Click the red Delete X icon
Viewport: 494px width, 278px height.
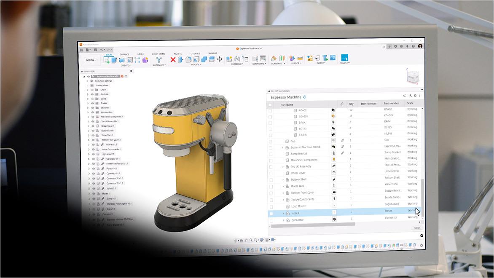pyautogui.click(x=173, y=59)
